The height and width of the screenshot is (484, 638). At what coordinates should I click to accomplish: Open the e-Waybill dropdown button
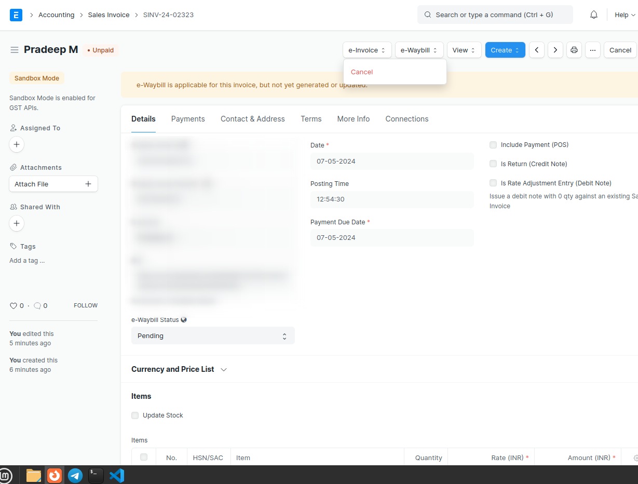[419, 50]
